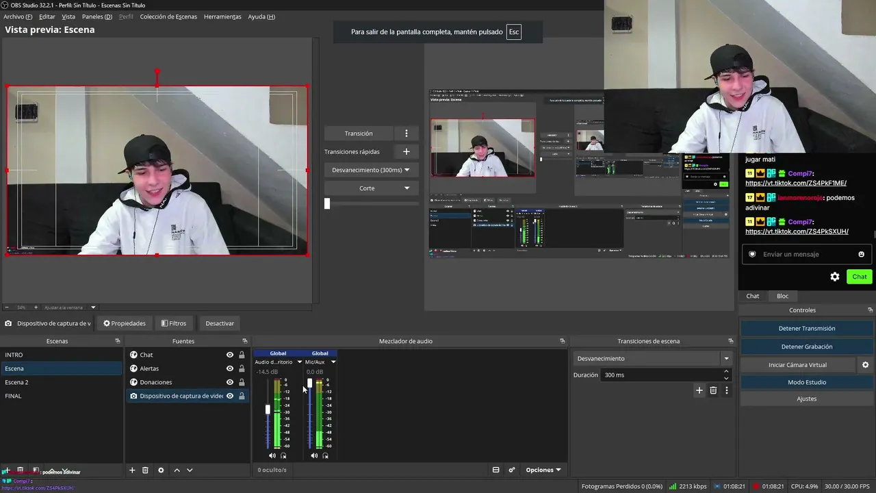The image size is (876, 493).
Task: Increase the transition duration with the up arrow
Action: point(726,372)
